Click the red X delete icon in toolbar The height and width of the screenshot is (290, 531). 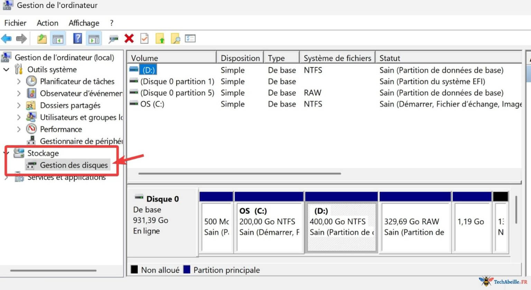tap(129, 38)
